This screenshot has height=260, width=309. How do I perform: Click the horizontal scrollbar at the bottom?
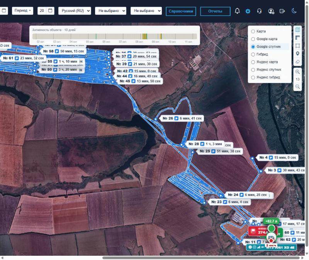click(201, 258)
